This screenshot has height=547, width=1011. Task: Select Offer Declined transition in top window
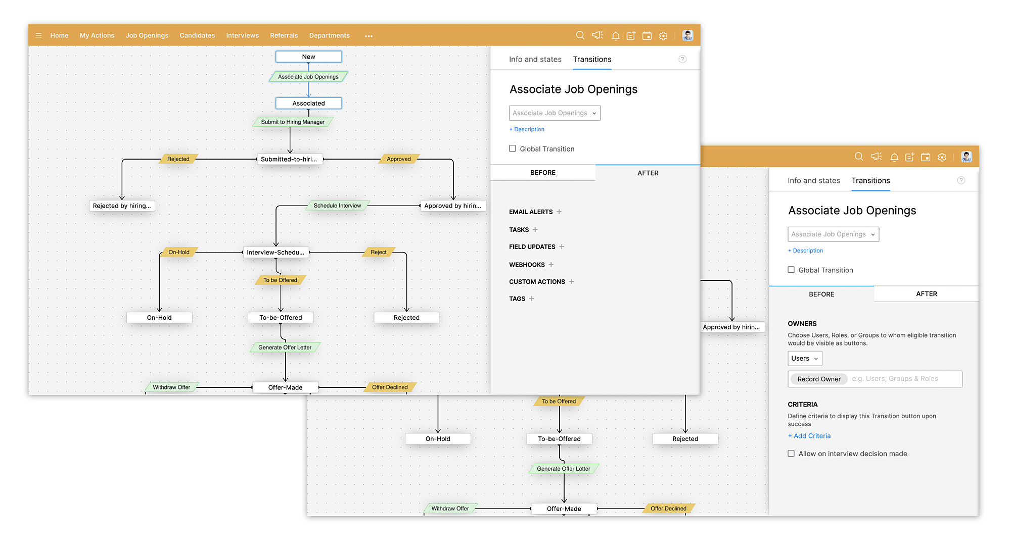coord(390,387)
